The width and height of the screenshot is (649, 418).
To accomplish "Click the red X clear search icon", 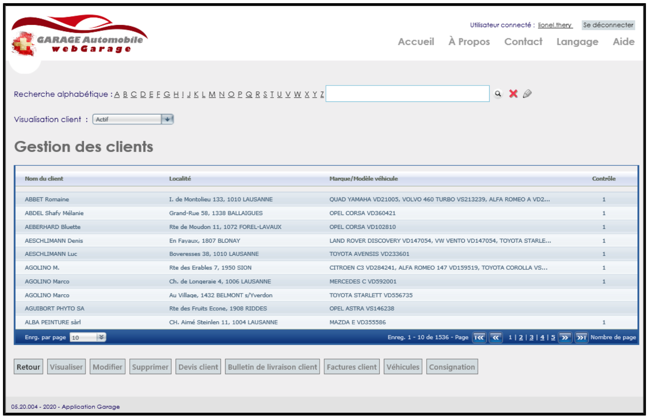I will coord(513,94).
